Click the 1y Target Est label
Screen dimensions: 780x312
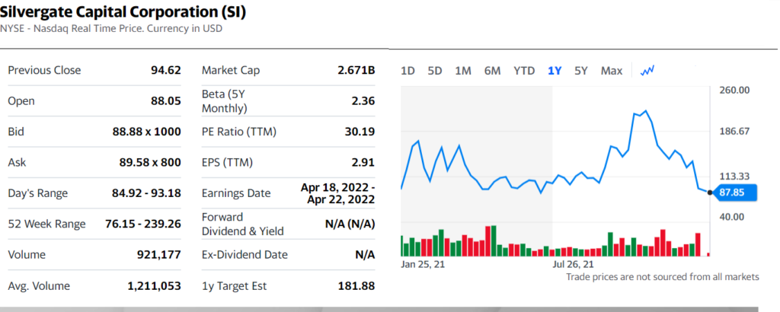click(x=234, y=285)
